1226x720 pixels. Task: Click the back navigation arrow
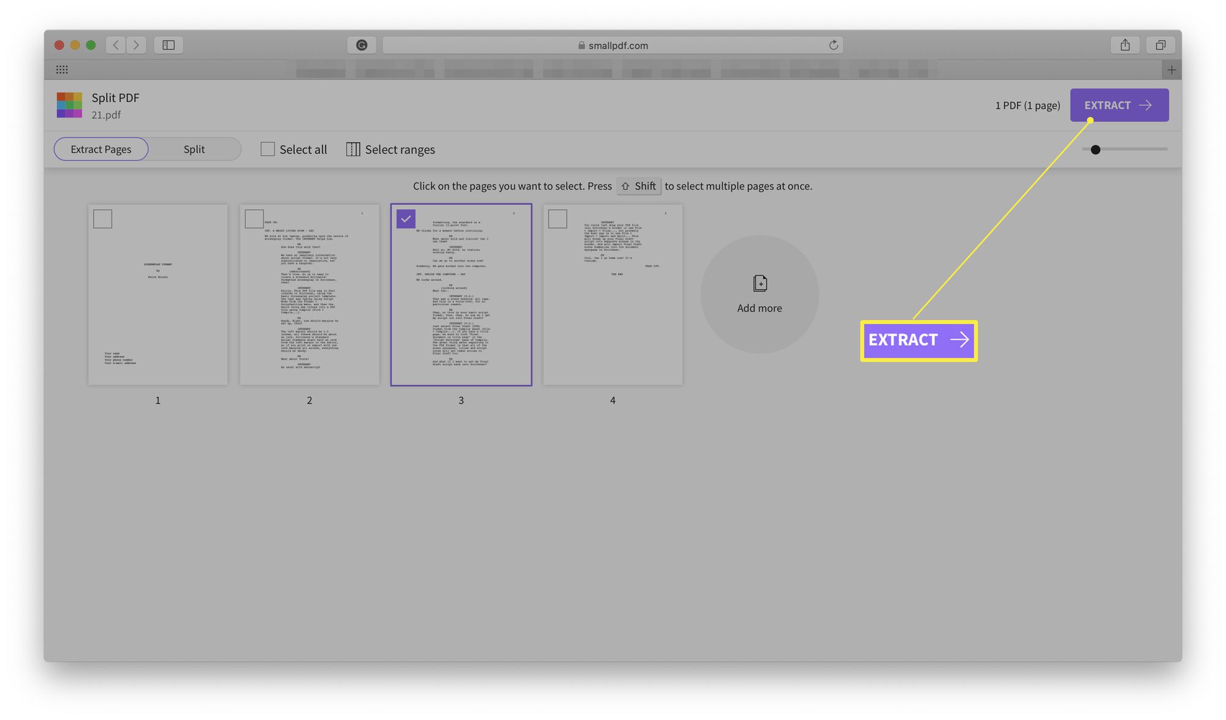(x=114, y=44)
